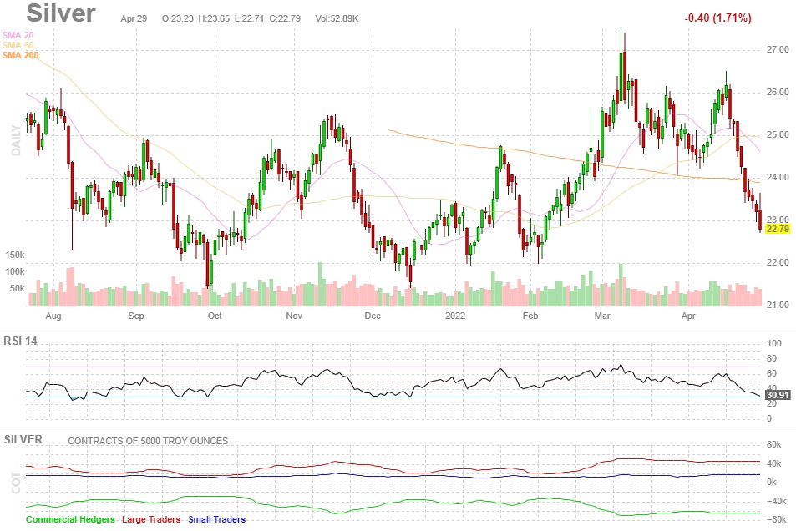796x531 pixels.
Task: Click the 25.00 price axis label
Action: tap(778, 135)
